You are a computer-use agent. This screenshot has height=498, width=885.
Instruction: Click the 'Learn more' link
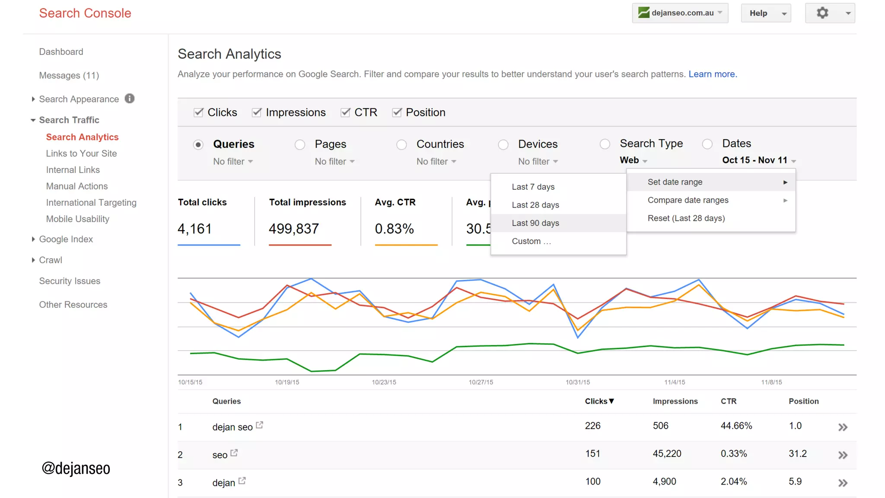click(713, 74)
